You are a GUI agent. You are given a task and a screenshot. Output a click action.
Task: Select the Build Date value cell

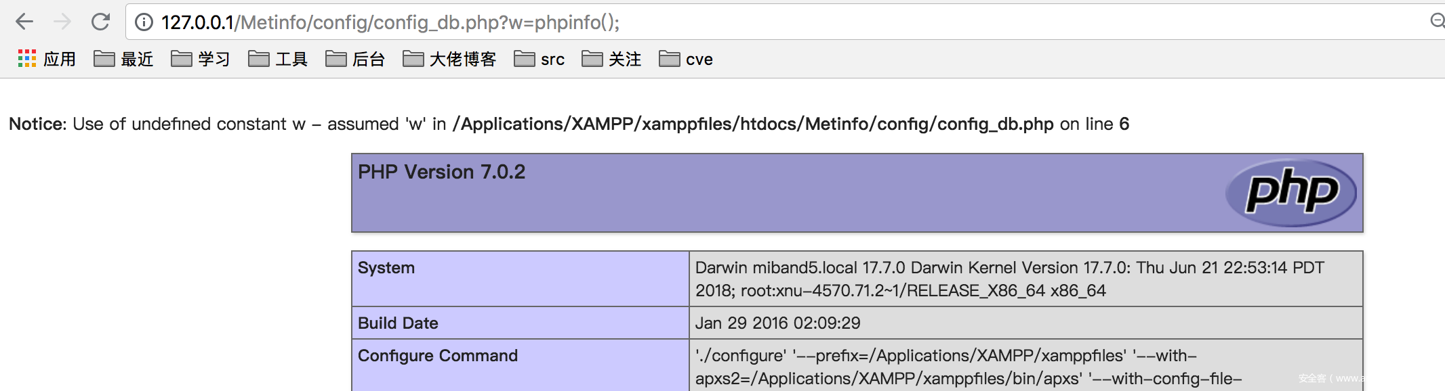click(777, 323)
